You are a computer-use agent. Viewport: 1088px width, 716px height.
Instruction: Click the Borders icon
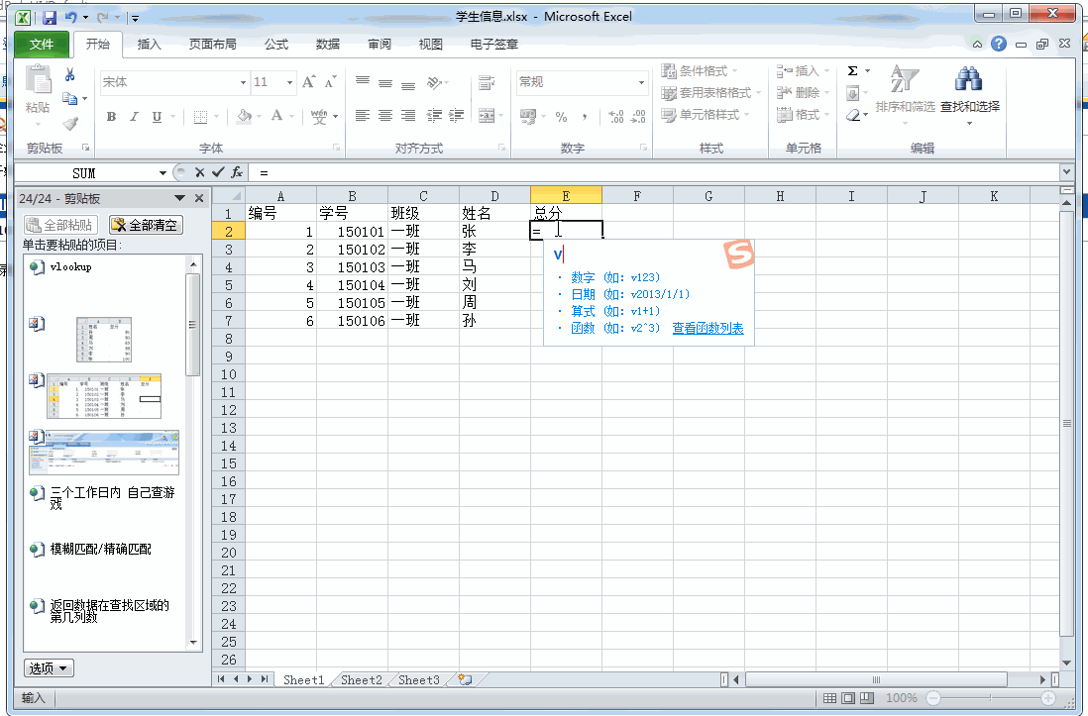coord(200,117)
